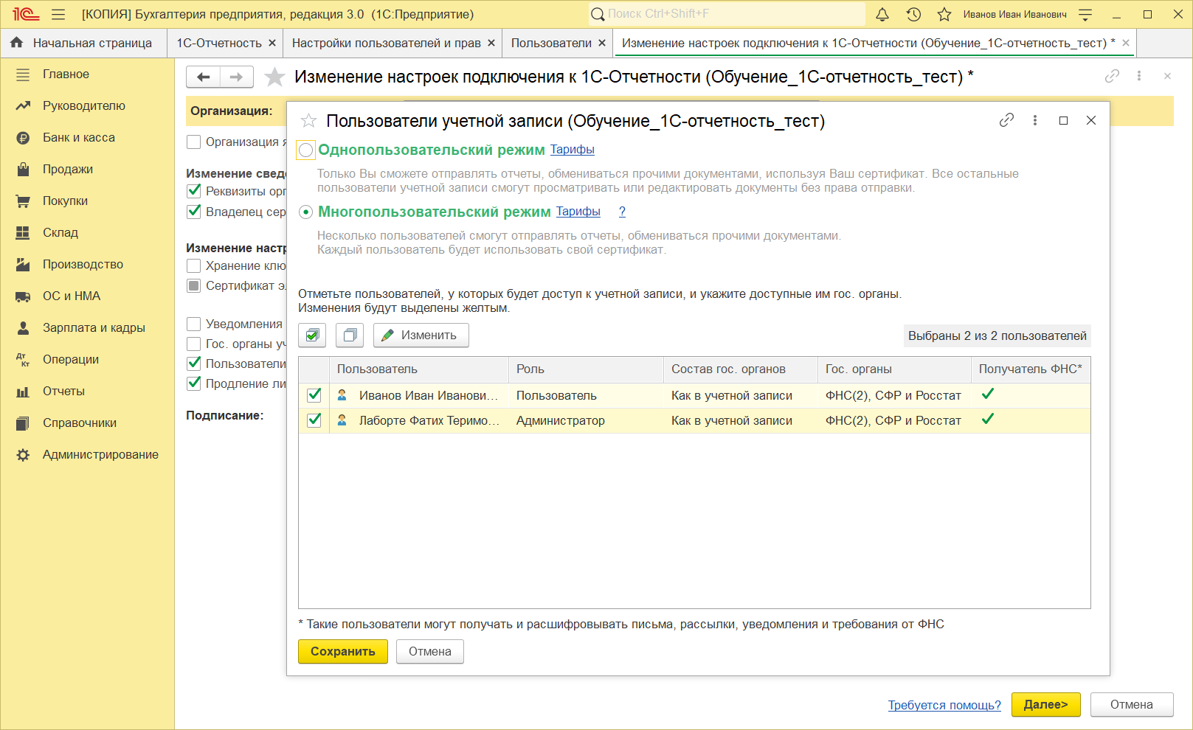Toggle Сертификат checkbox

[194, 285]
